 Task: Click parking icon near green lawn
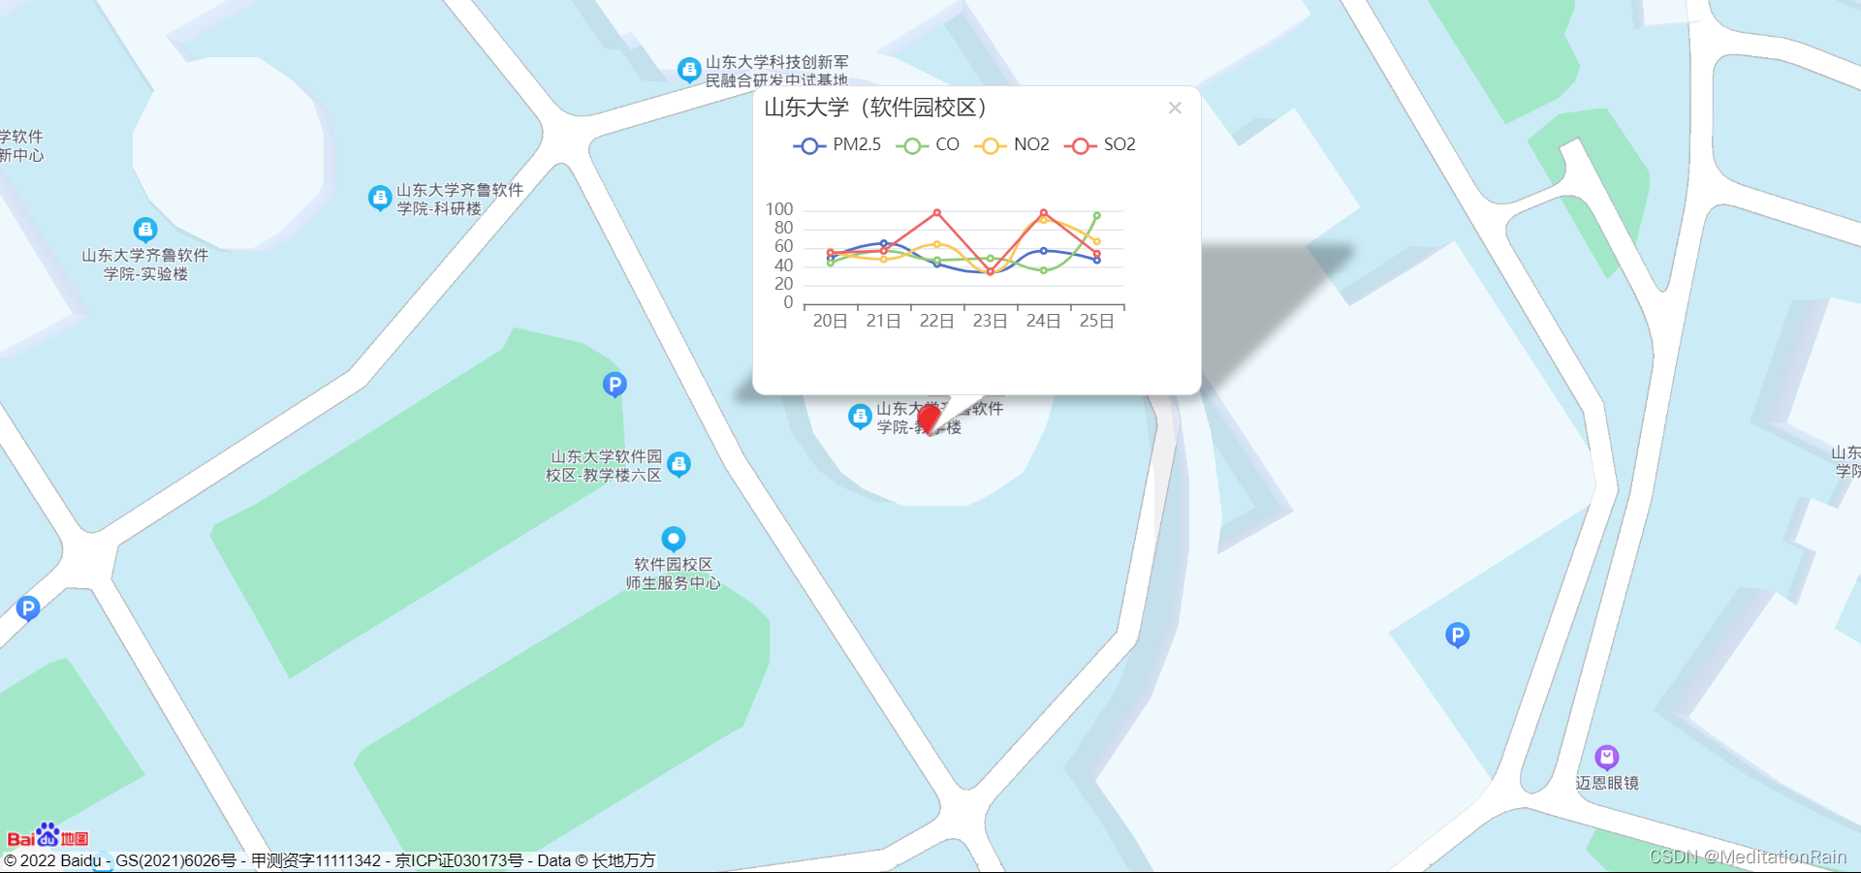click(x=615, y=385)
